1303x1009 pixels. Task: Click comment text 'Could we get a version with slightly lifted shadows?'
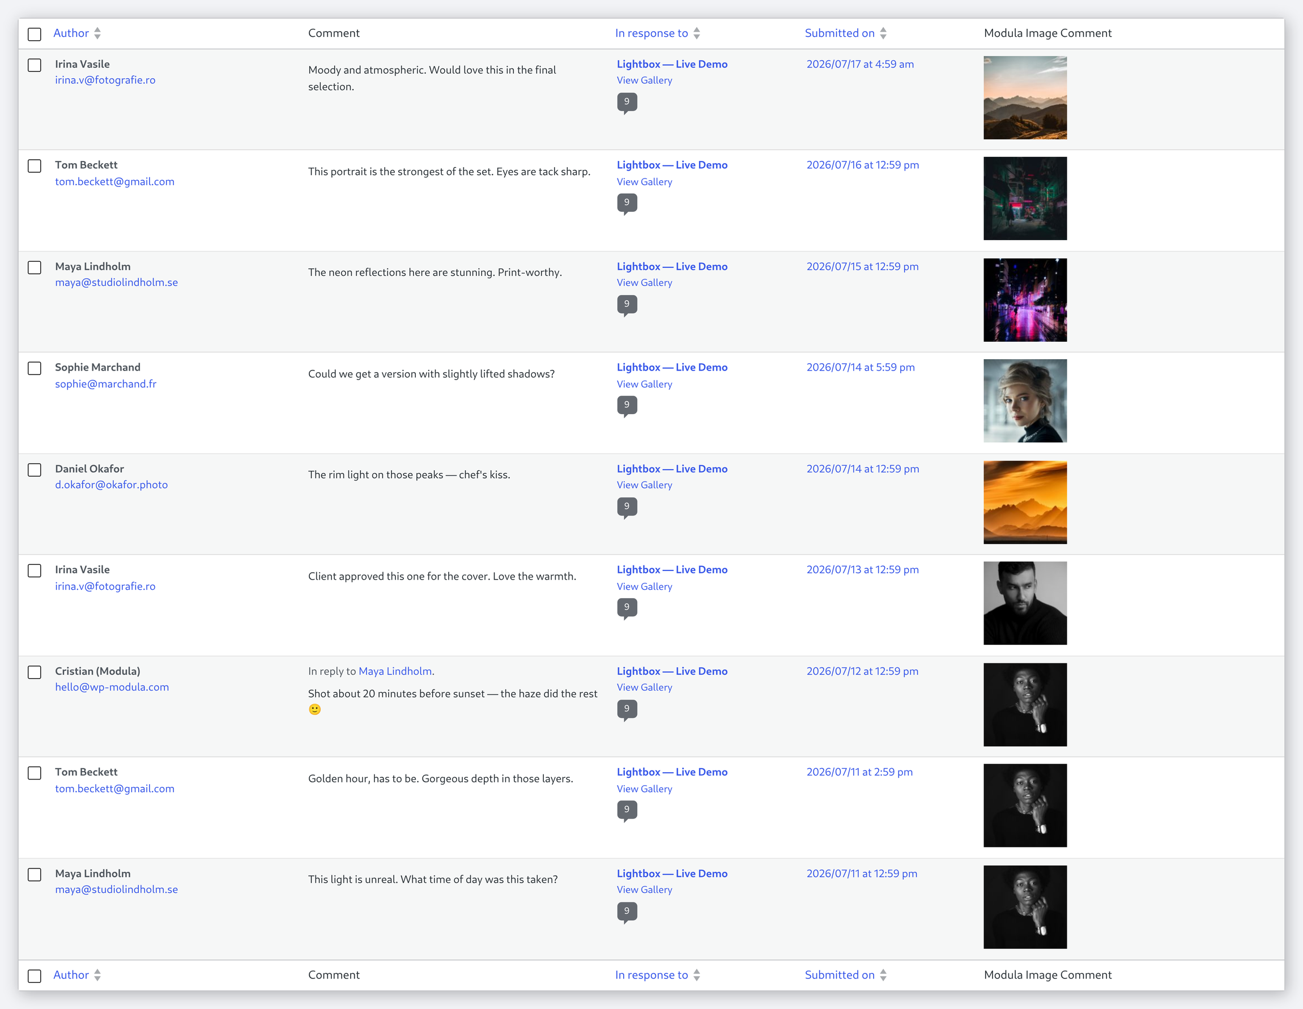point(431,373)
